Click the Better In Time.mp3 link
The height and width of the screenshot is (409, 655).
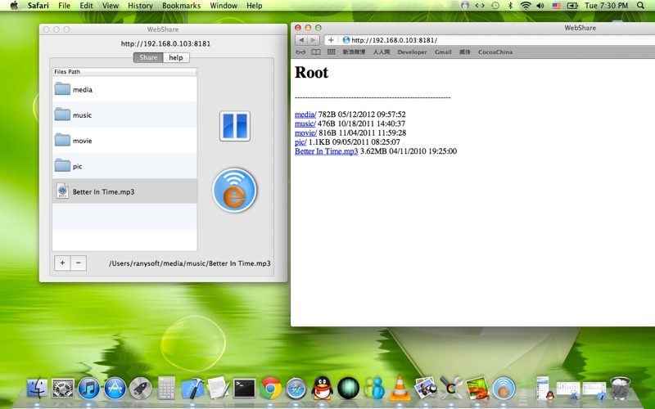coord(326,151)
